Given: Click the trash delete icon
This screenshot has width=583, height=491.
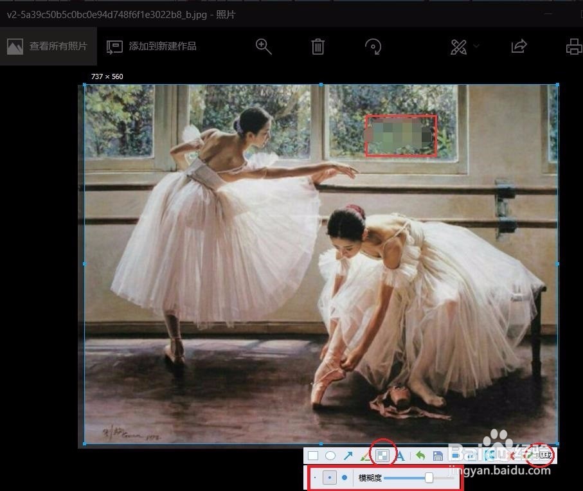Looking at the screenshot, I should 318,47.
